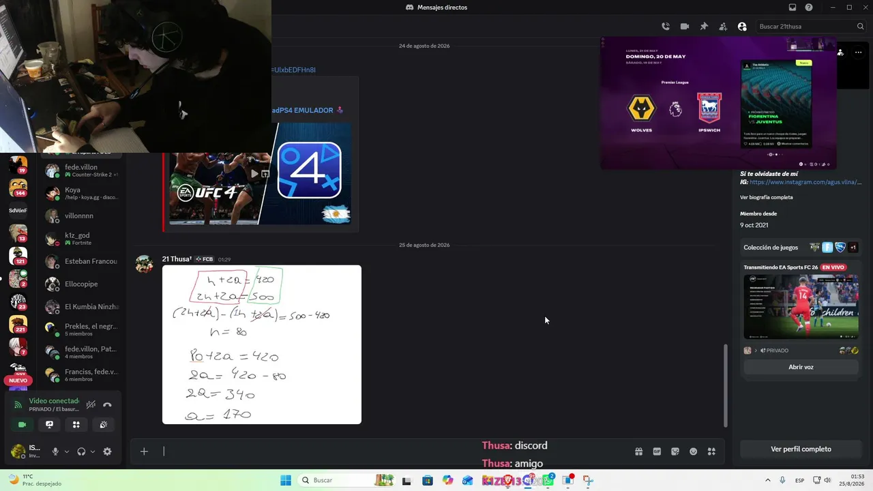Open the k1z_god conversation

point(81,239)
